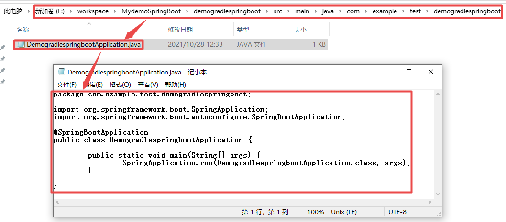Viewport: 506px width, 222px height.
Task: Expand chevron after main breadcrumb
Action: [316, 11]
